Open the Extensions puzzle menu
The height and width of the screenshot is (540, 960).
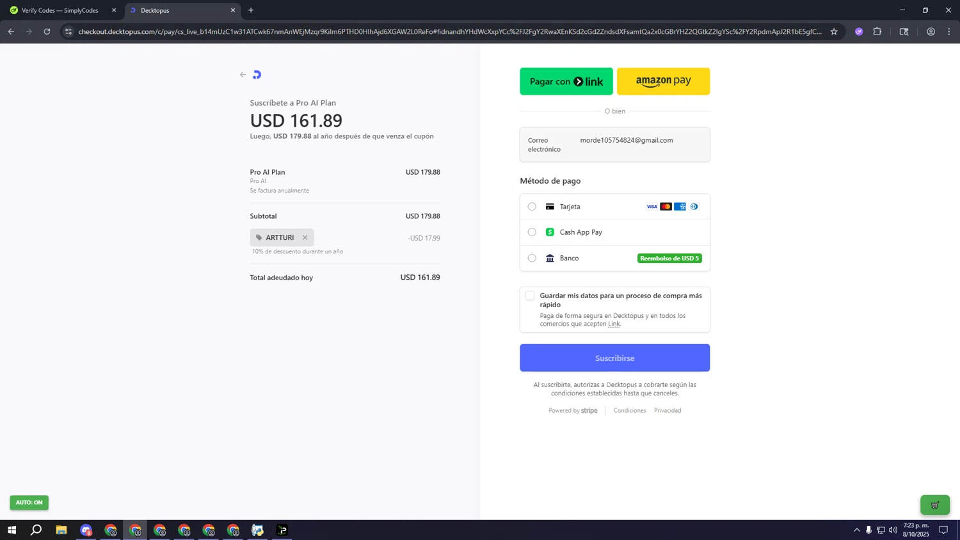tap(877, 31)
